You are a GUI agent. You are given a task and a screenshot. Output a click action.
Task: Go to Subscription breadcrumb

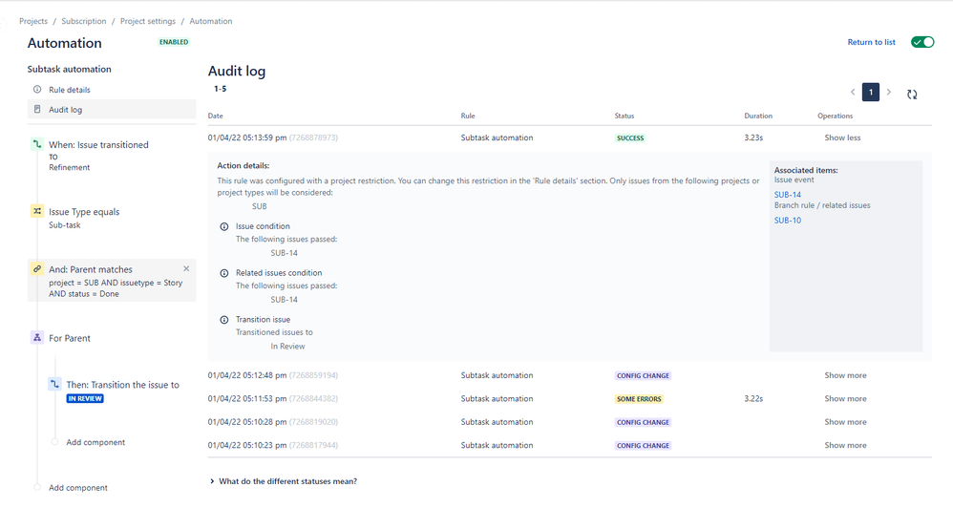pyautogui.click(x=84, y=21)
